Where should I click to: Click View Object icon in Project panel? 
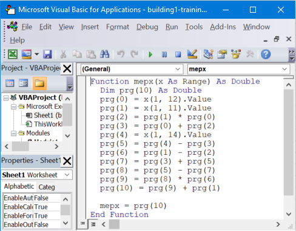(24, 83)
